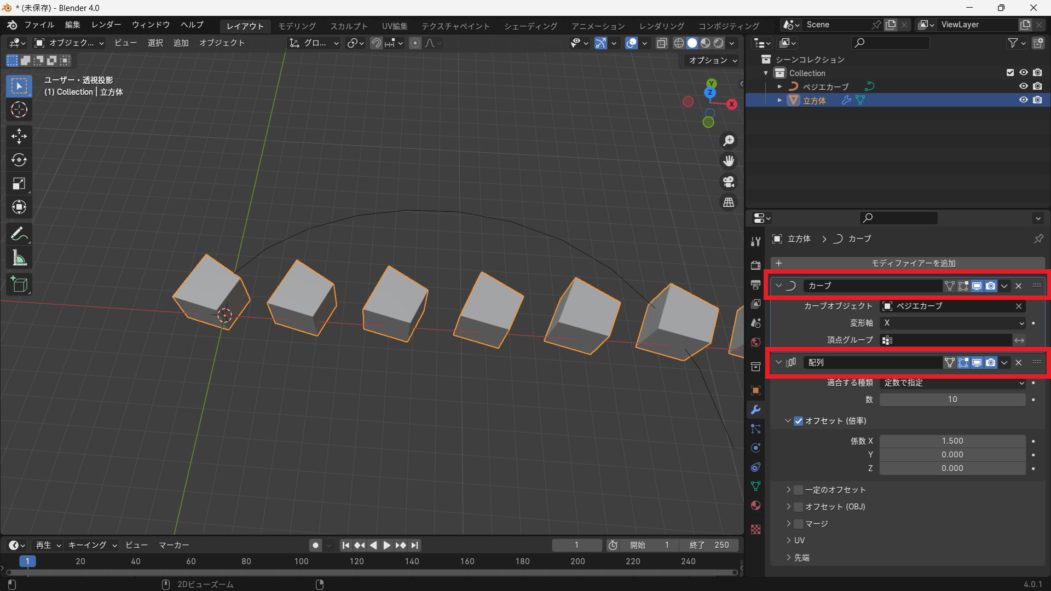
Task: Open the 適合する種類 dropdown
Action: pyautogui.click(x=952, y=383)
